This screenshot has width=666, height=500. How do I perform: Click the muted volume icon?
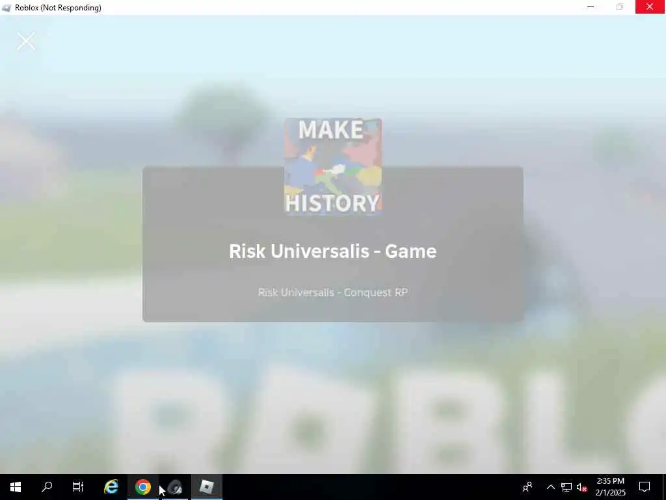[x=582, y=487]
